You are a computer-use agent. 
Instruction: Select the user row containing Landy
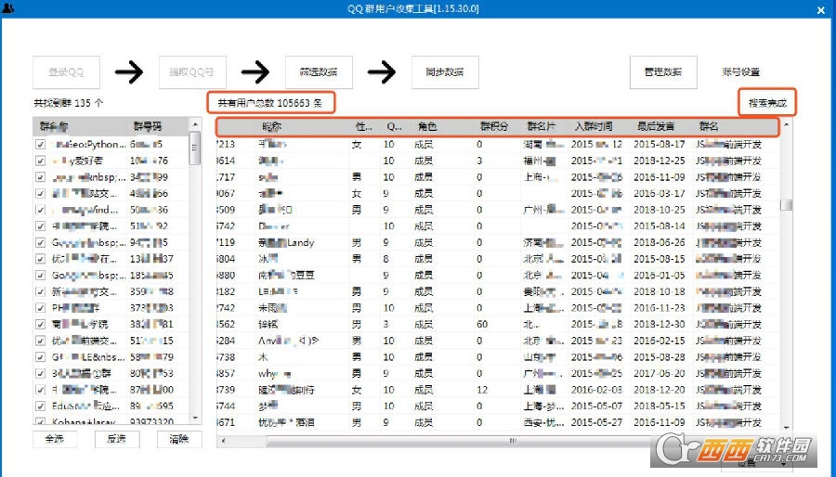coord(497,243)
